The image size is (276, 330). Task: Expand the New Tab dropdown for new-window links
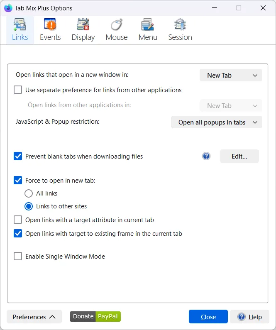click(231, 76)
